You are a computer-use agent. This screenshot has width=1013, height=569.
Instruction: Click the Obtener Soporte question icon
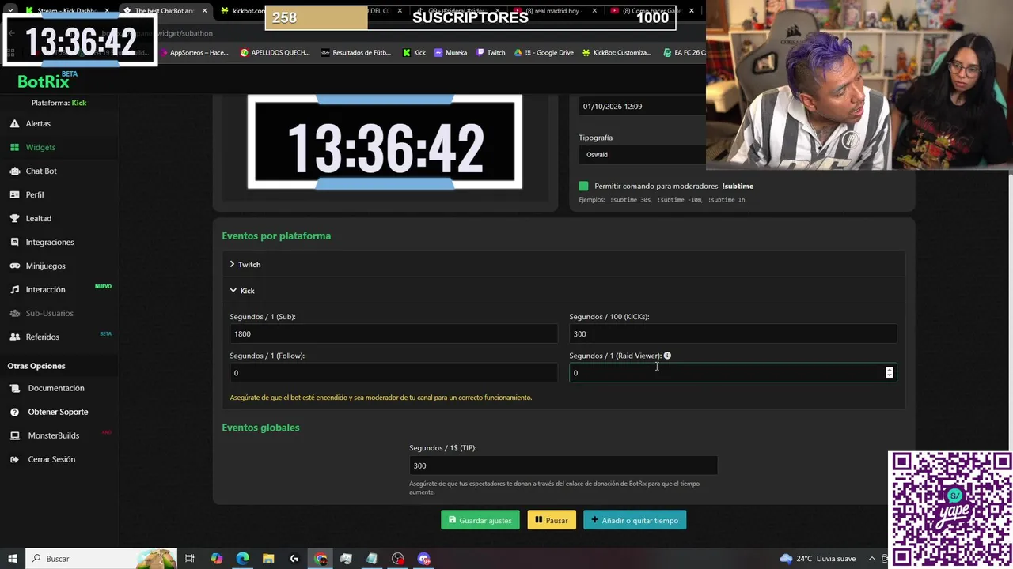(14, 412)
